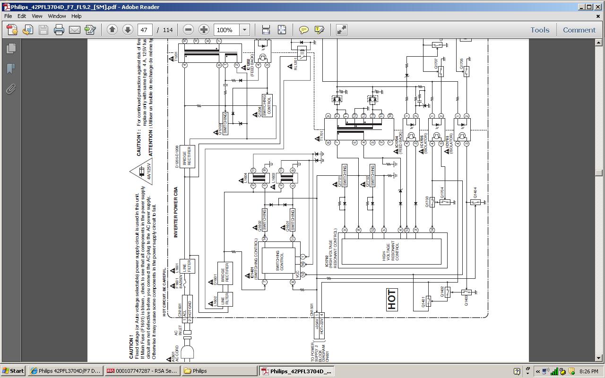Zoom in with the plus button
605x378 pixels.
coord(204,30)
